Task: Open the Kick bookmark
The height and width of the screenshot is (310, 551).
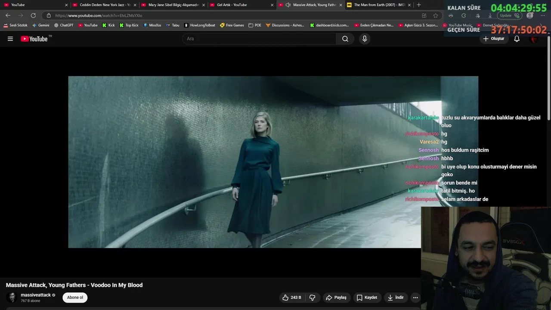Action: coord(108,25)
